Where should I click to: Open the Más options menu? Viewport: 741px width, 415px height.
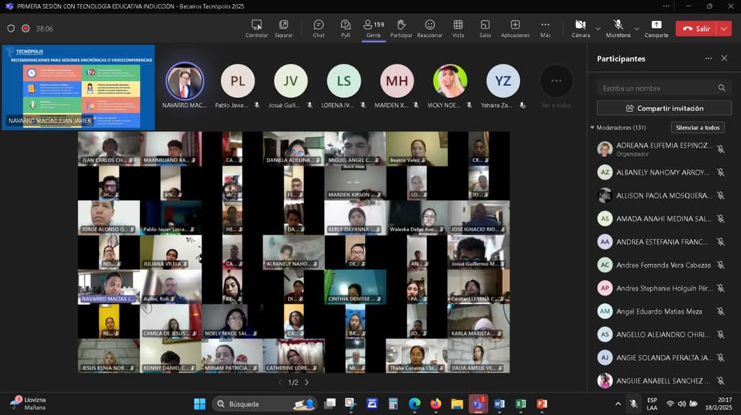(545, 28)
